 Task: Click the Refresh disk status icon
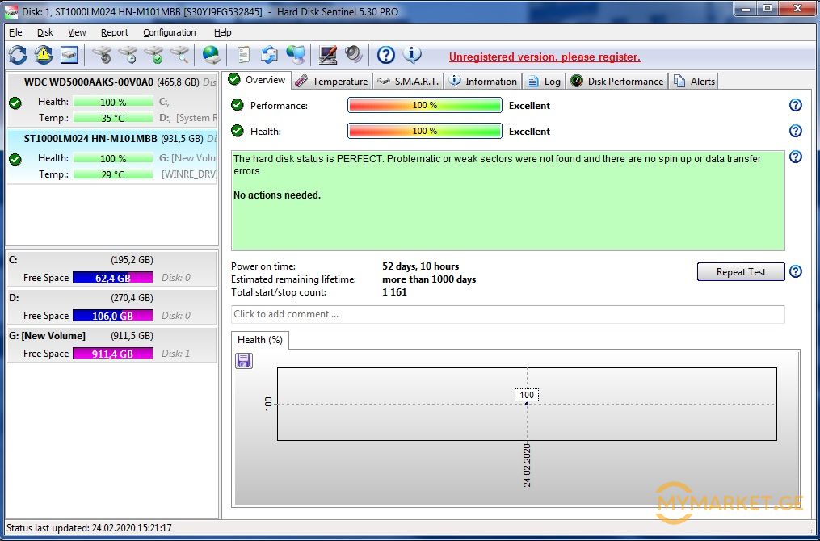tap(18, 54)
